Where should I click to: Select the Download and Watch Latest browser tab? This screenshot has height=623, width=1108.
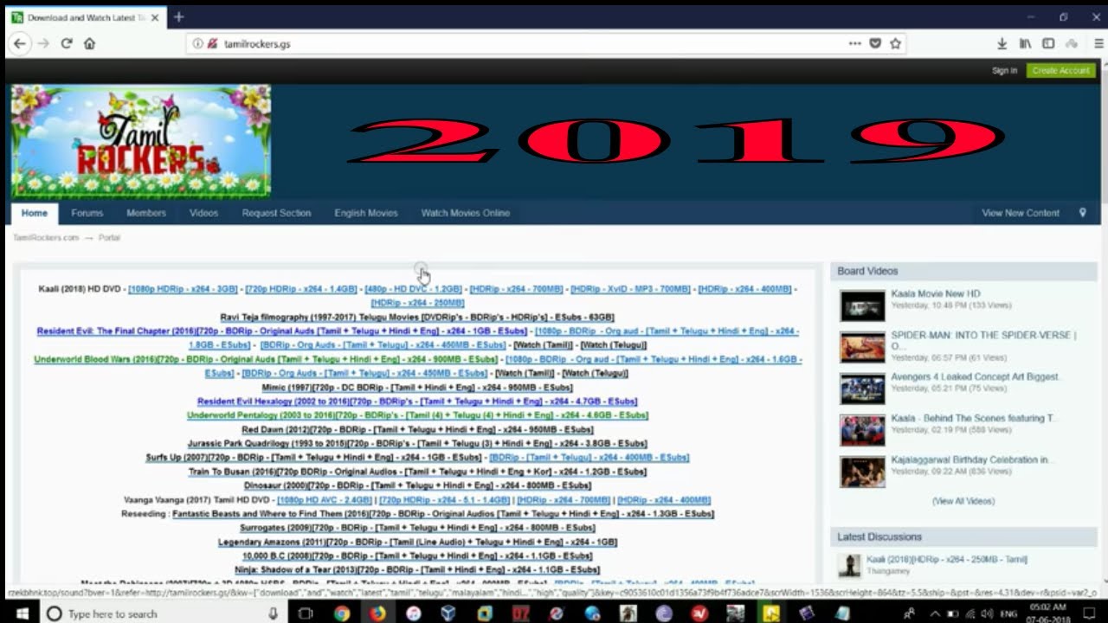(84, 17)
